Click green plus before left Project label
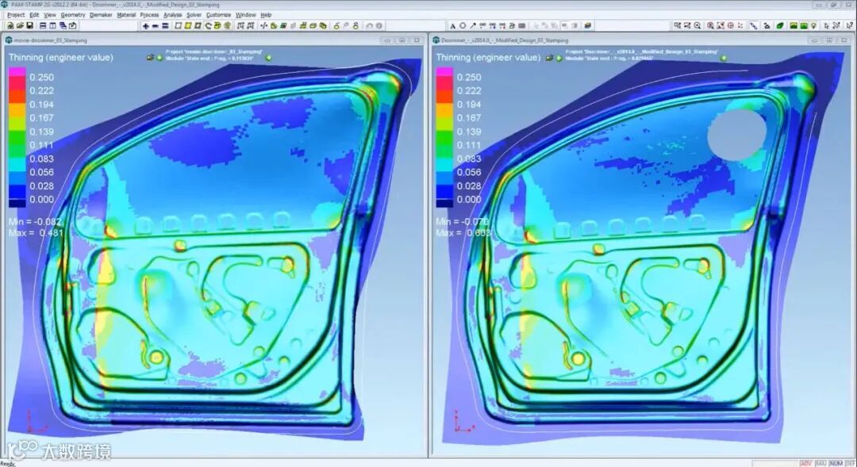Viewport: 857px width, 467px height. click(x=159, y=57)
